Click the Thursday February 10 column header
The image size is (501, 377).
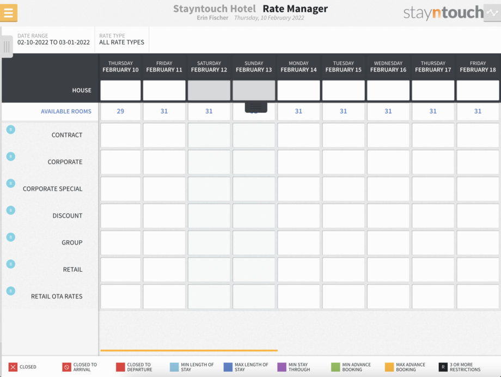tap(120, 66)
